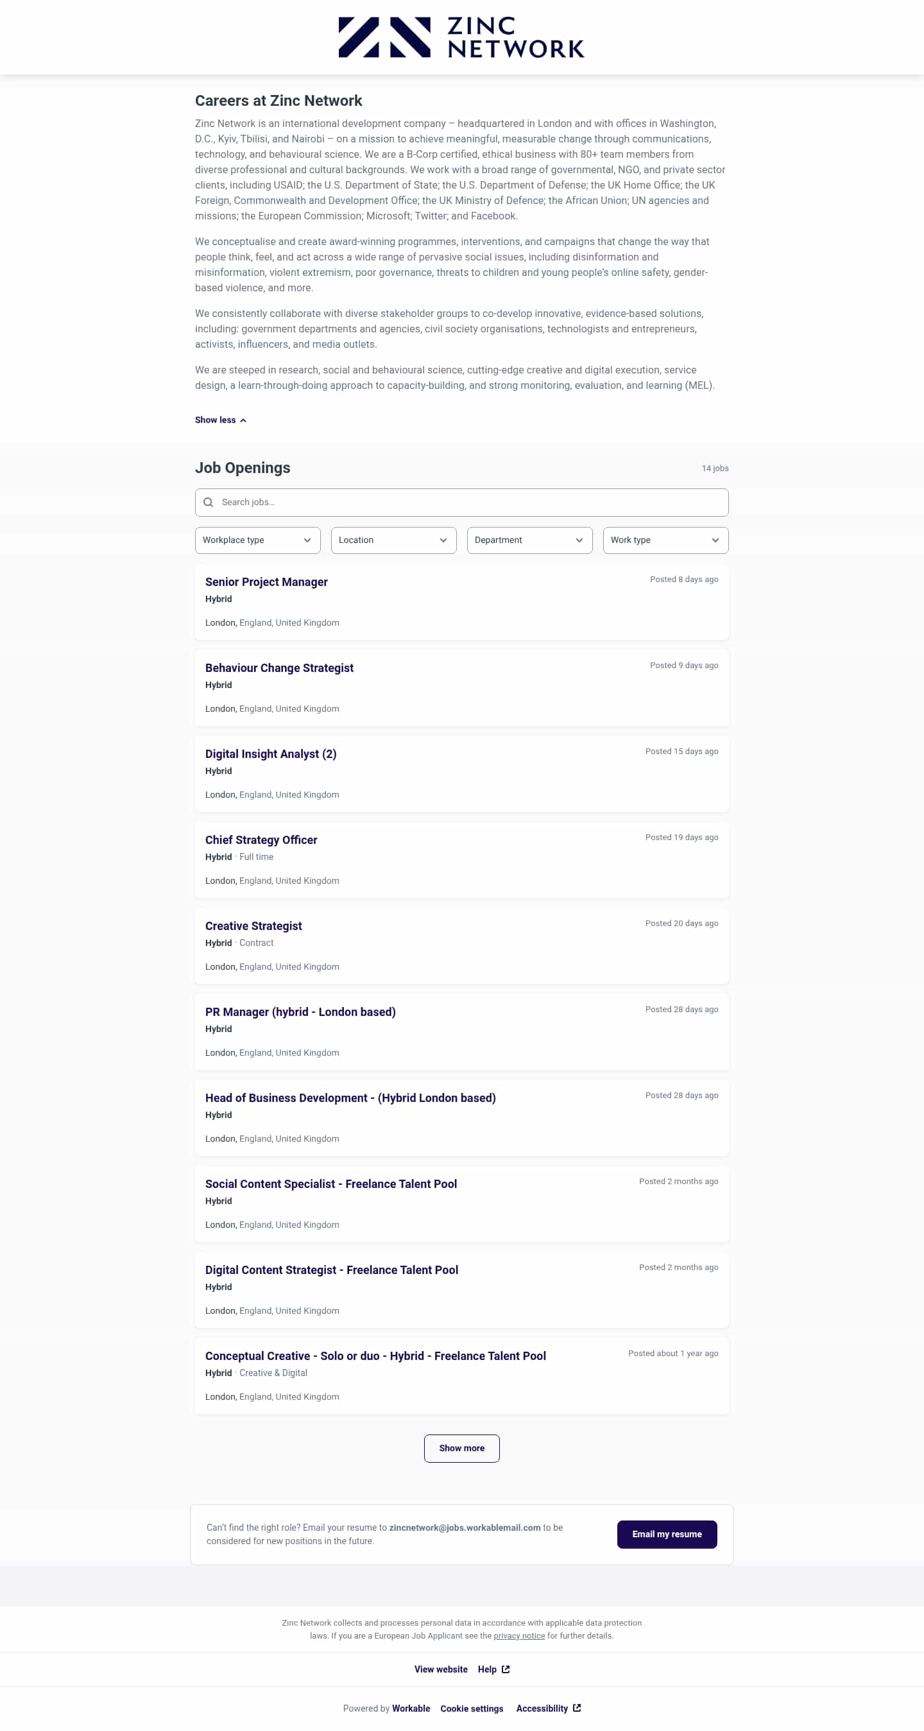Expand the Work type dropdown
This screenshot has height=1731, width=924.
[x=665, y=540]
